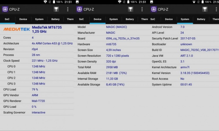Open the Battery tab in the right panel

pos(201,19)
